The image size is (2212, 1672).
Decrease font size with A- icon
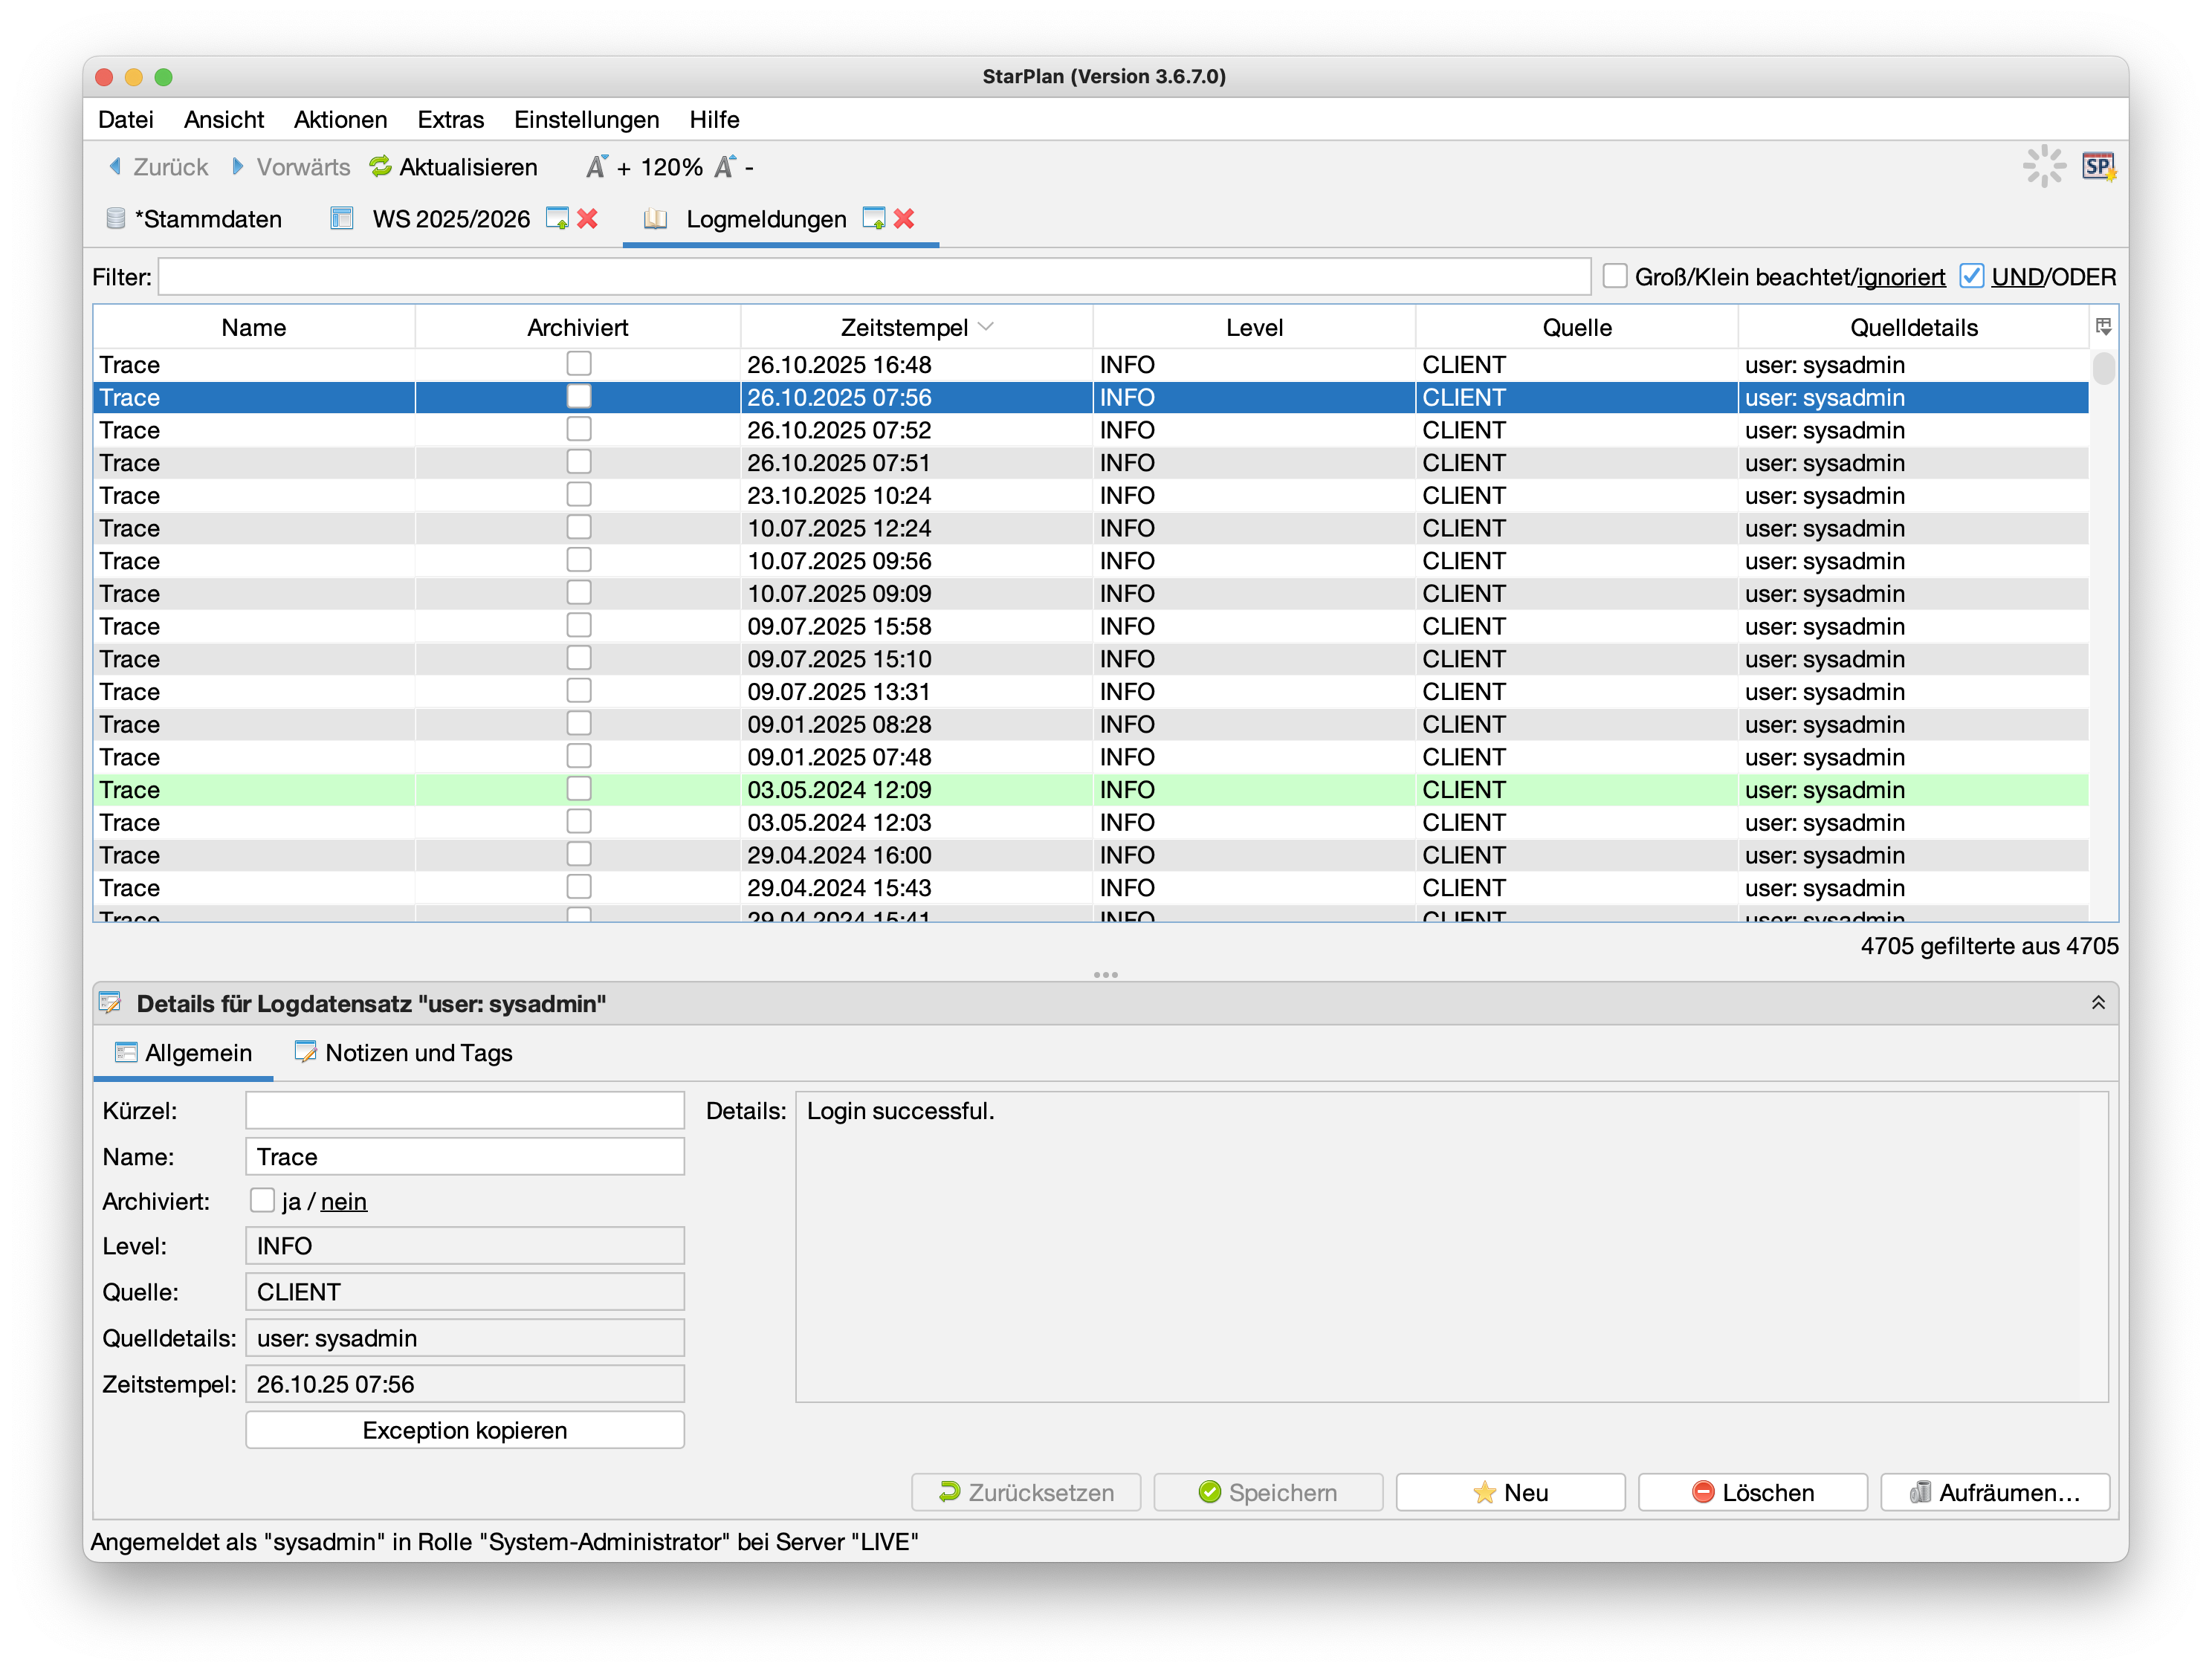tap(725, 167)
